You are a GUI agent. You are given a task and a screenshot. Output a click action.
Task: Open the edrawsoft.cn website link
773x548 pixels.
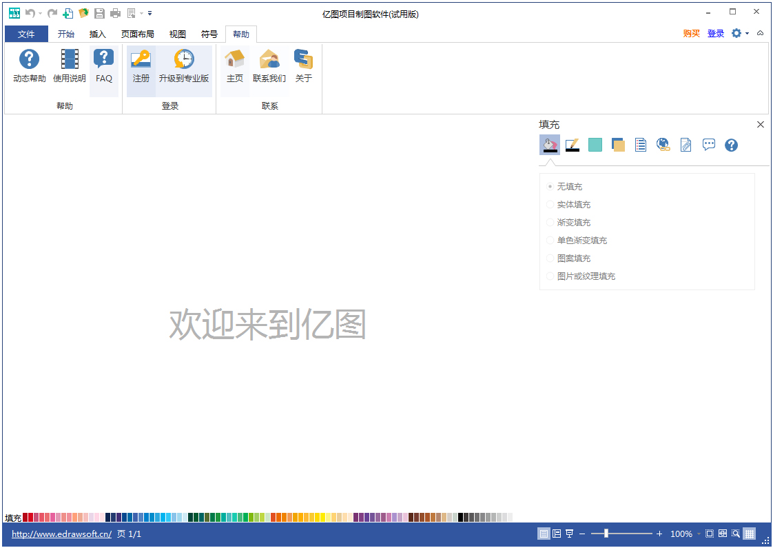pyautogui.click(x=61, y=534)
